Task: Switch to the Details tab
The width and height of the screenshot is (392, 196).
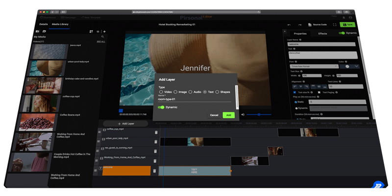Action: point(44,23)
